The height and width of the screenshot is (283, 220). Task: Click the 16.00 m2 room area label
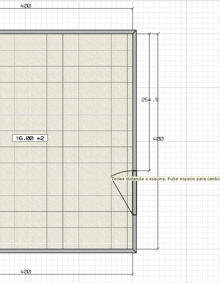(30, 138)
